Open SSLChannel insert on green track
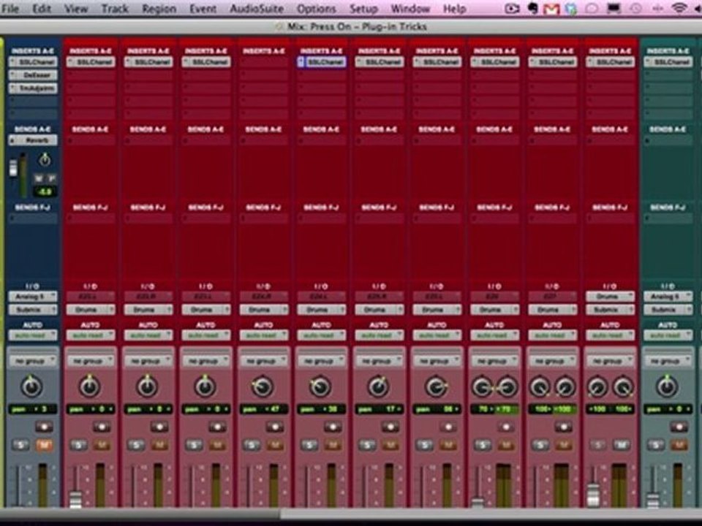 coord(668,62)
